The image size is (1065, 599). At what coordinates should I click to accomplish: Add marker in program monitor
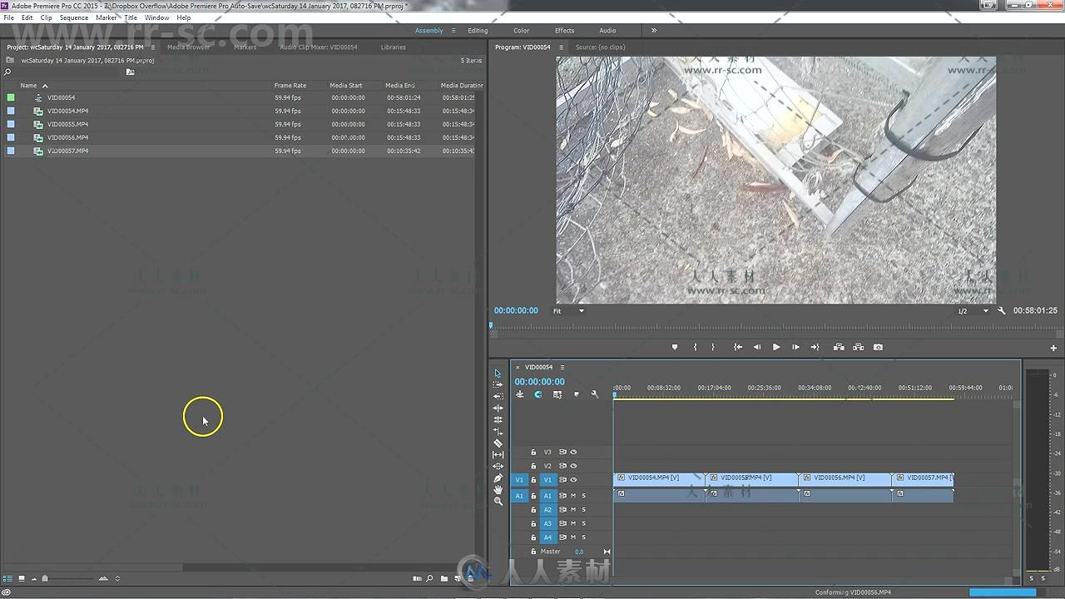coord(675,347)
